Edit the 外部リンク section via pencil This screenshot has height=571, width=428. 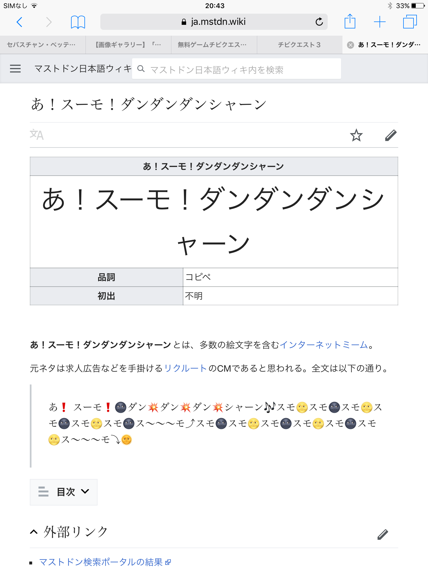pyautogui.click(x=383, y=534)
